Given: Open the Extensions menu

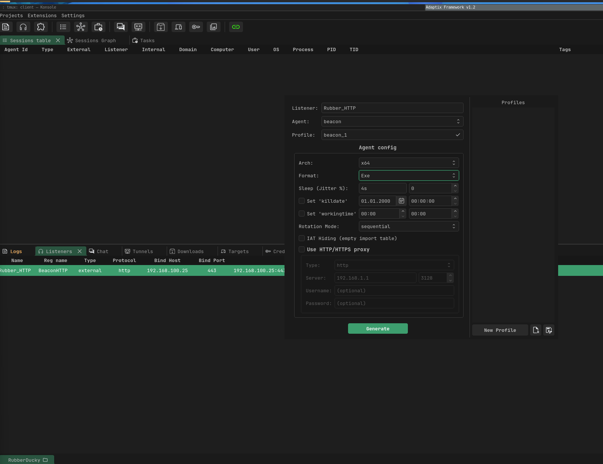Looking at the screenshot, I should pos(42,16).
